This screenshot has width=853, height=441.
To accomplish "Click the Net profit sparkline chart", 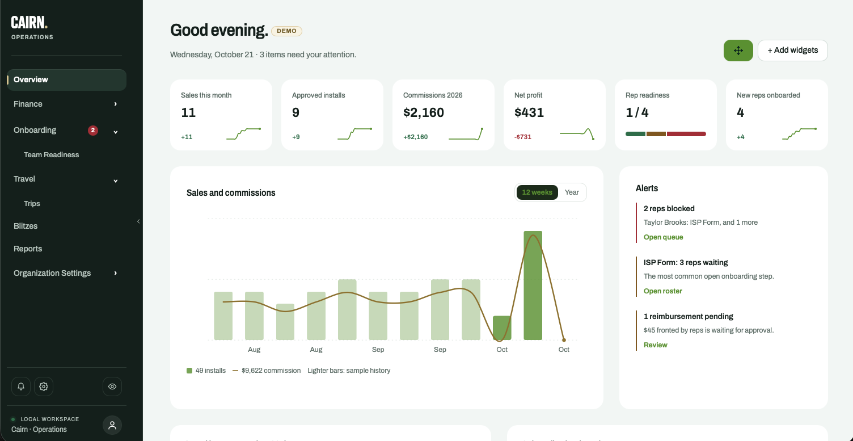I will (577, 134).
